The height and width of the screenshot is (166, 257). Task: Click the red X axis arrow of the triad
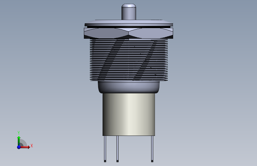[x=25, y=147]
